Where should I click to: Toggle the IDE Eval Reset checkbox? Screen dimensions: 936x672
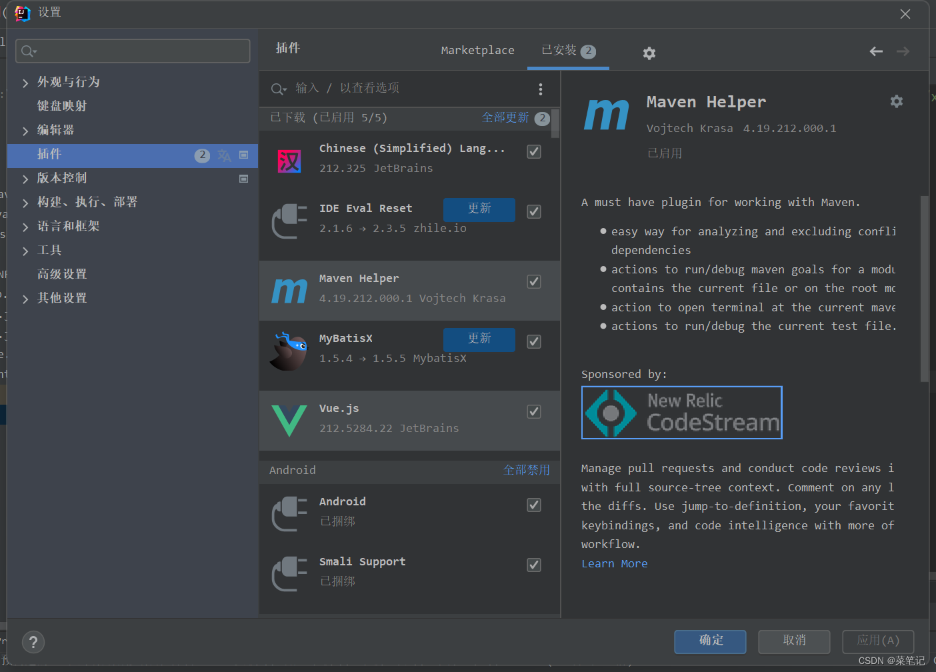[534, 211]
